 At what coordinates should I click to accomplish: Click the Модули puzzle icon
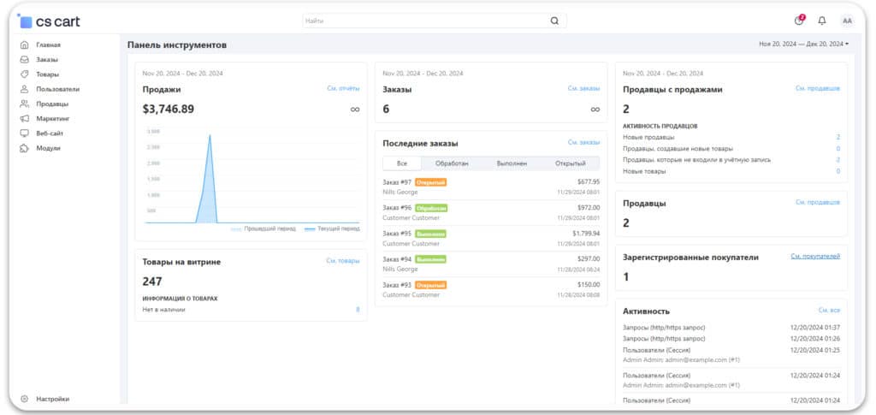click(25, 148)
